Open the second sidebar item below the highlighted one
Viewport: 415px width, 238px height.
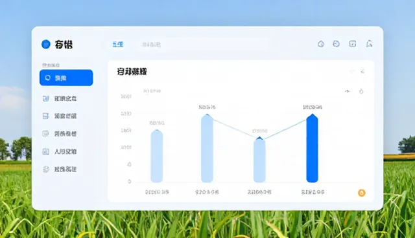point(60,116)
